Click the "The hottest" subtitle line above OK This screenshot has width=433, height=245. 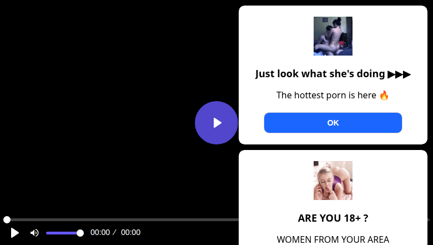[326, 95]
